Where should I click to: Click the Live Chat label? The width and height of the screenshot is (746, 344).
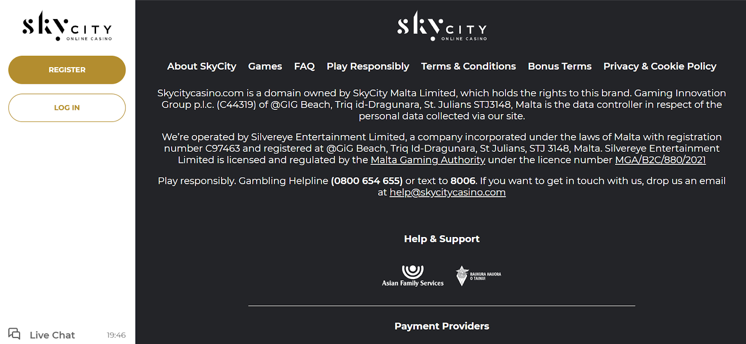[52, 335]
